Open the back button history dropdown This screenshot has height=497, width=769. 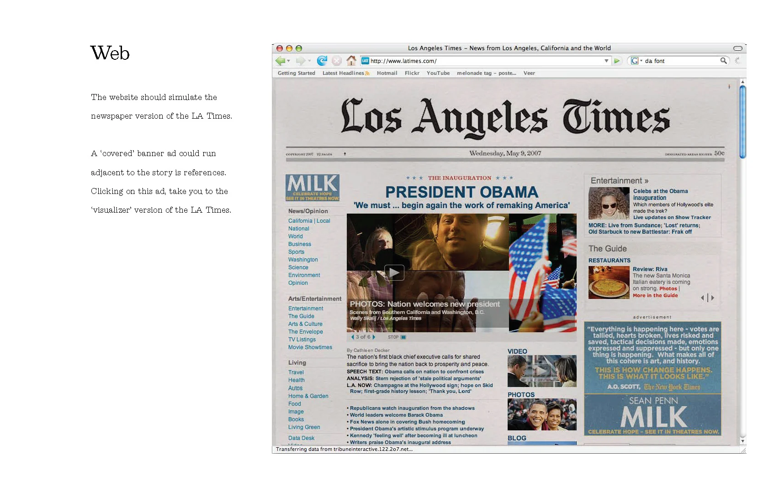288,61
